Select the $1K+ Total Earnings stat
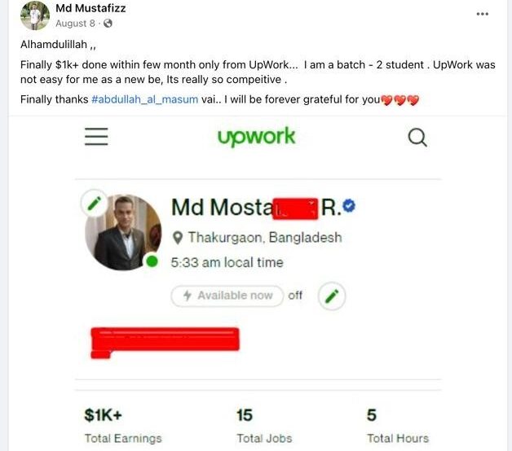The height and width of the screenshot is (451, 512). [123, 426]
